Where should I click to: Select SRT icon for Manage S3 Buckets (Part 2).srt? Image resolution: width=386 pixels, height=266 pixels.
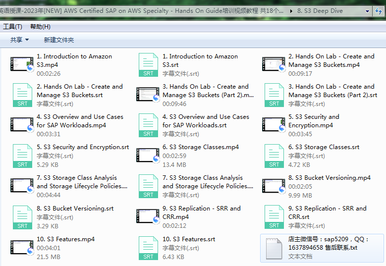click(274, 95)
